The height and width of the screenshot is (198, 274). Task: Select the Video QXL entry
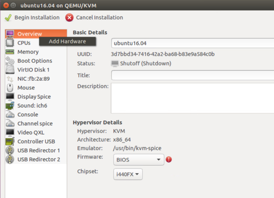click(36, 133)
